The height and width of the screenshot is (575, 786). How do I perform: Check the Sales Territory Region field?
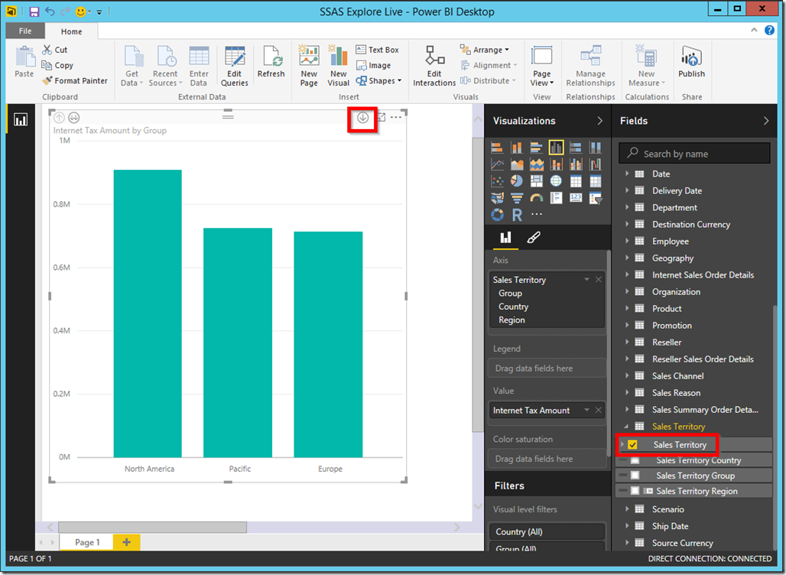[635, 491]
